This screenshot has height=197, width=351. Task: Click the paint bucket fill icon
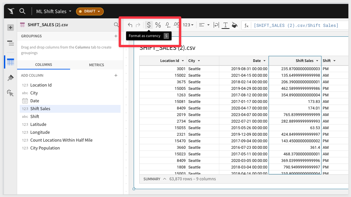[234, 25]
